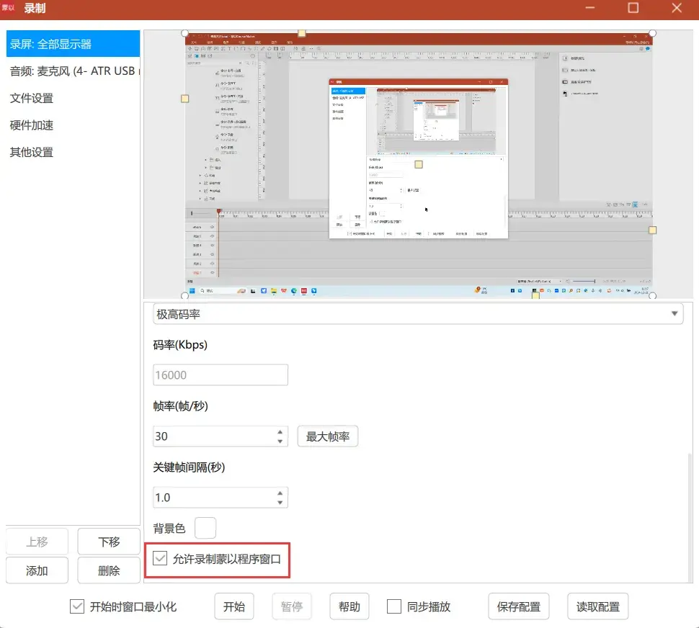Open 其他设置 section
Image resolution: width=699 pixels, height=628 pixels.
tap(73, 153)
